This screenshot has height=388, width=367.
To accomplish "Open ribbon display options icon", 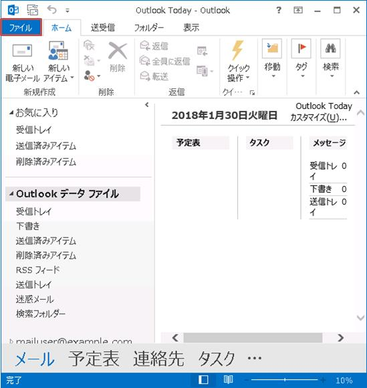I will click(x=298, y=10).
